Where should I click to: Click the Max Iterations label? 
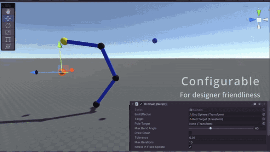[x=144, y=142]
